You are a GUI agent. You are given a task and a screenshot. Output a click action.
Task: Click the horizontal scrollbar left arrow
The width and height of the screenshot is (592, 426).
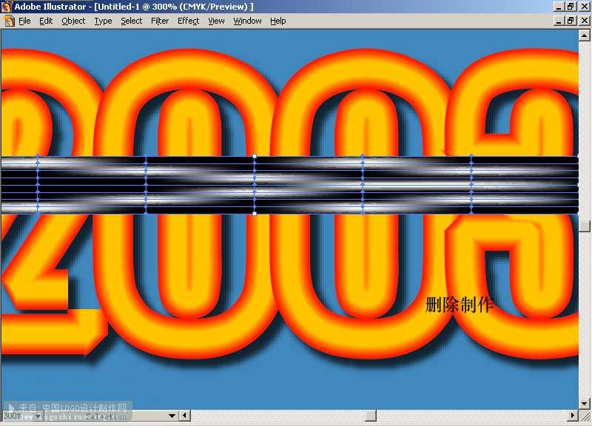point(184,416)
